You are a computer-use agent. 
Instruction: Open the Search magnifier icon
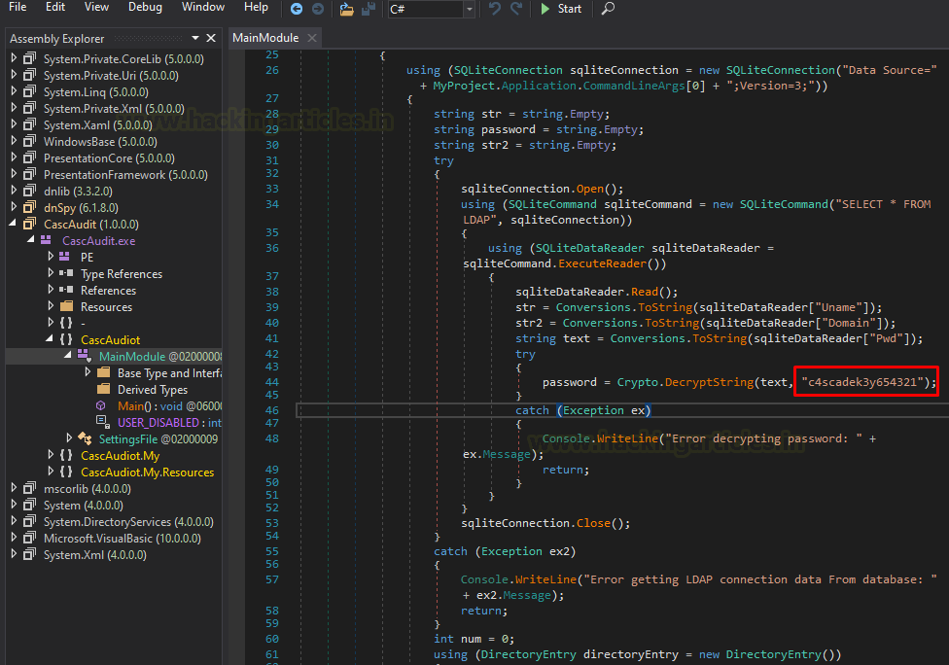[608, 9]
